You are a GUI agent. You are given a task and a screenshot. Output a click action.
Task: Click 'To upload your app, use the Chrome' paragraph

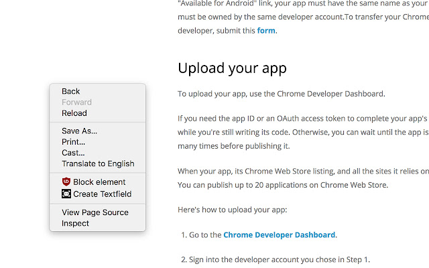point(282,94)
